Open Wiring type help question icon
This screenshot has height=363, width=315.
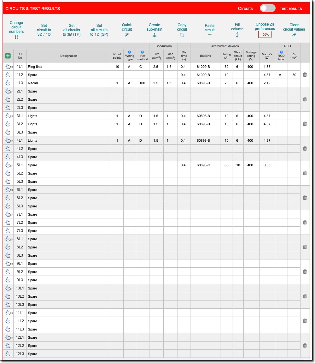click(130, 52)
